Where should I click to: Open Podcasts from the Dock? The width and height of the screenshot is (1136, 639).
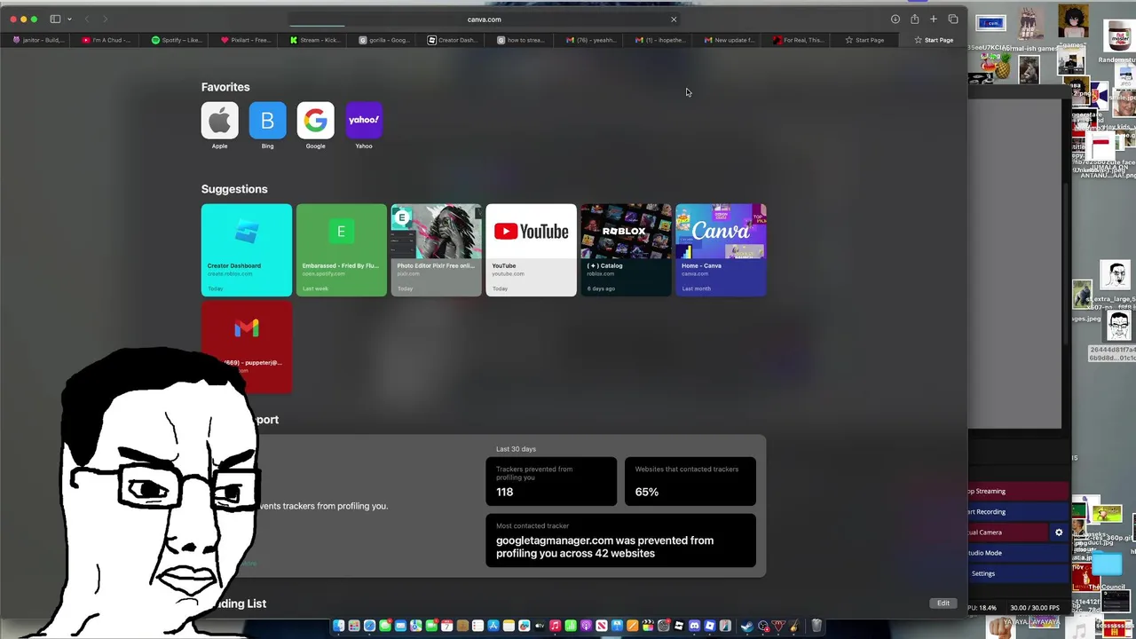586,626
